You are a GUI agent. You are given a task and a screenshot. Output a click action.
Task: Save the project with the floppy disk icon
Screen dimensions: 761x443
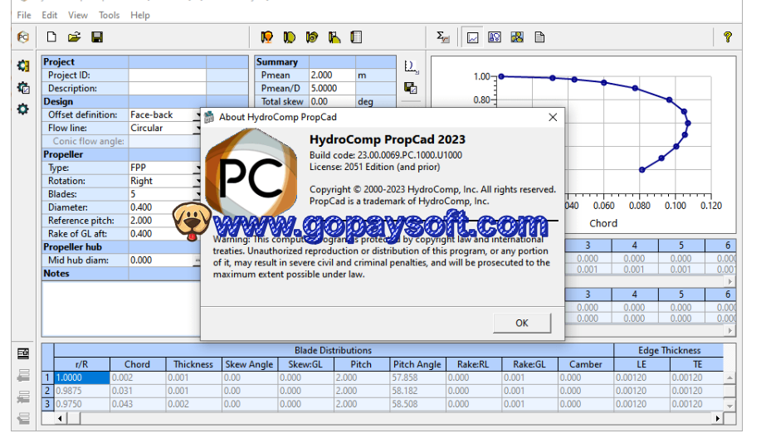97,37
